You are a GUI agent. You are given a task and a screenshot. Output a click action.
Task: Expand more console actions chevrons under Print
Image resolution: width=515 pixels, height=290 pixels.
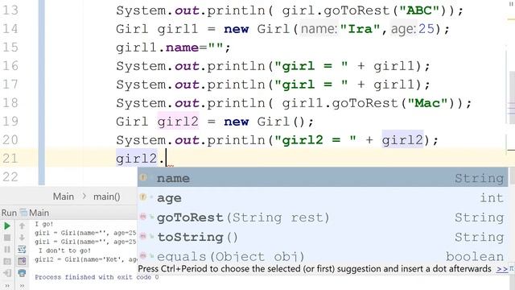[x=22, y=286]
